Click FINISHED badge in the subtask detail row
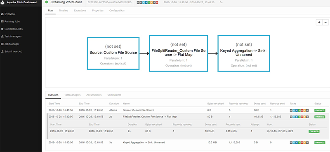 [314, 131]
